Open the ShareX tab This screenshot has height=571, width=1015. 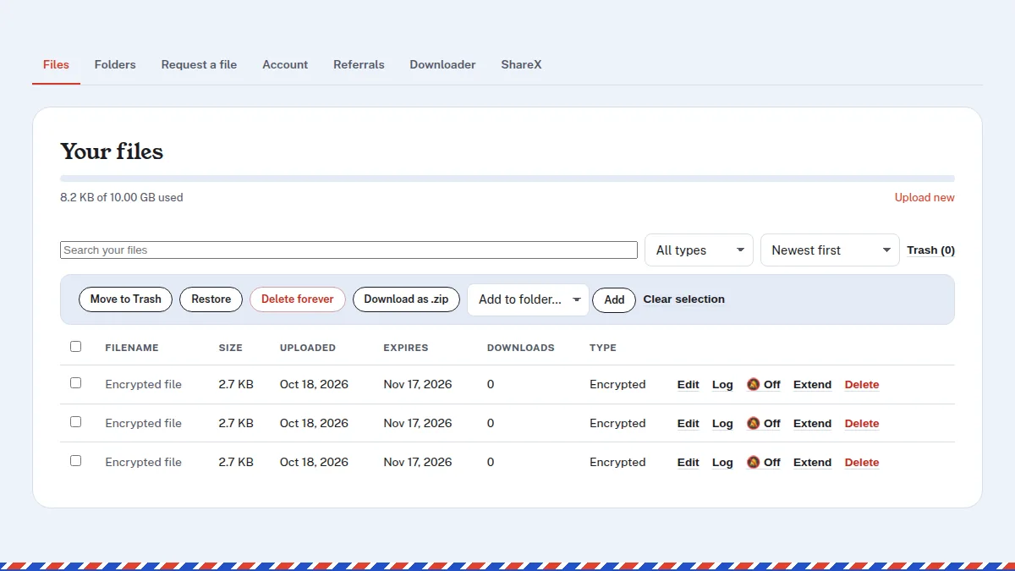(x=521, y=64)
